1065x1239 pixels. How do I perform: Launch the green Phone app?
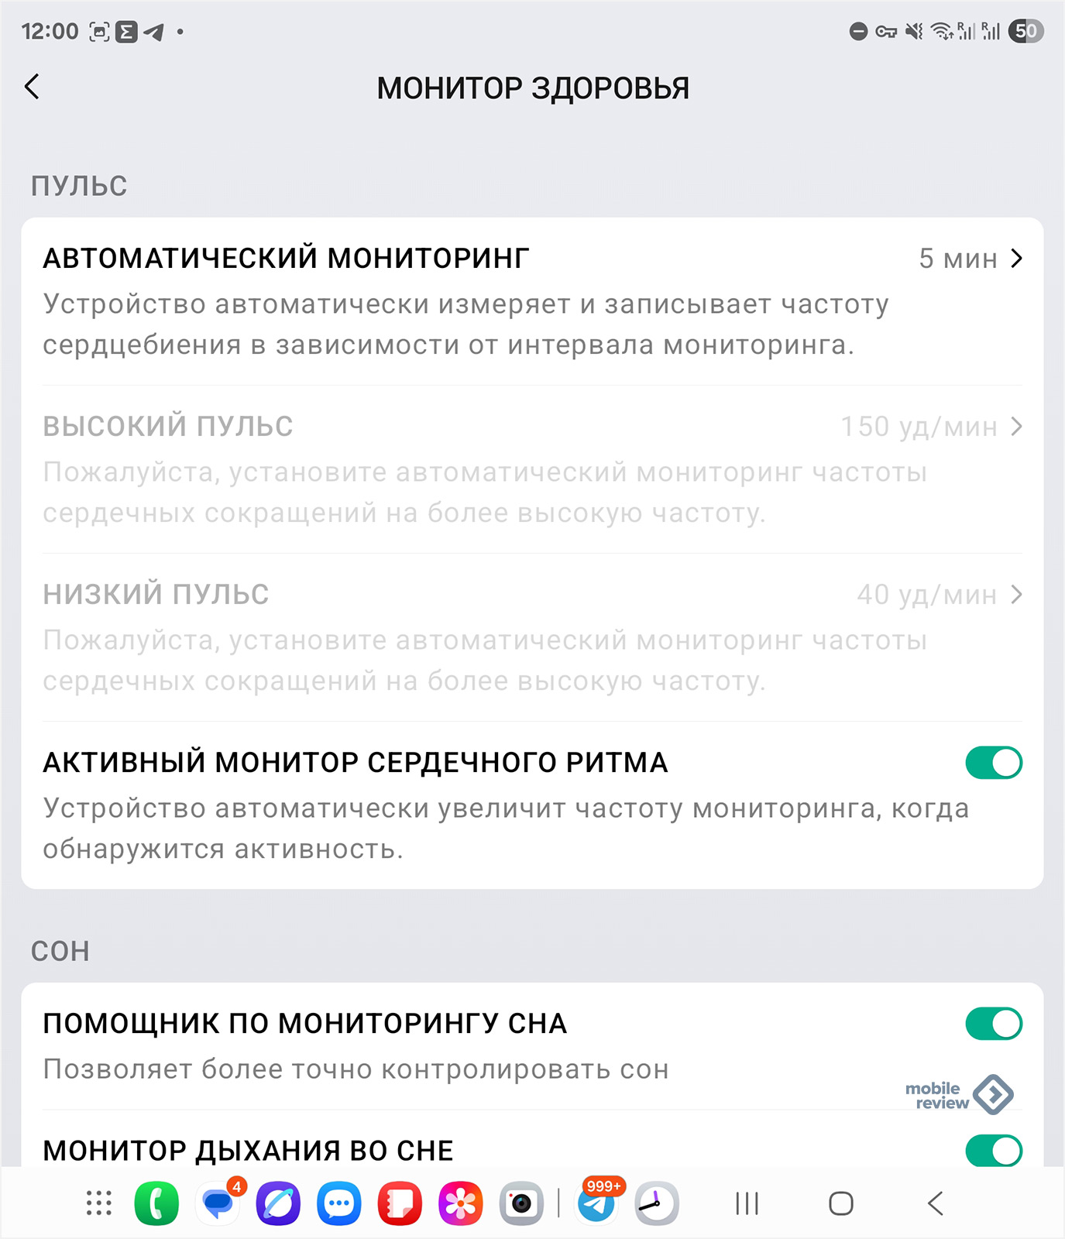click(x=156, y=1203)
